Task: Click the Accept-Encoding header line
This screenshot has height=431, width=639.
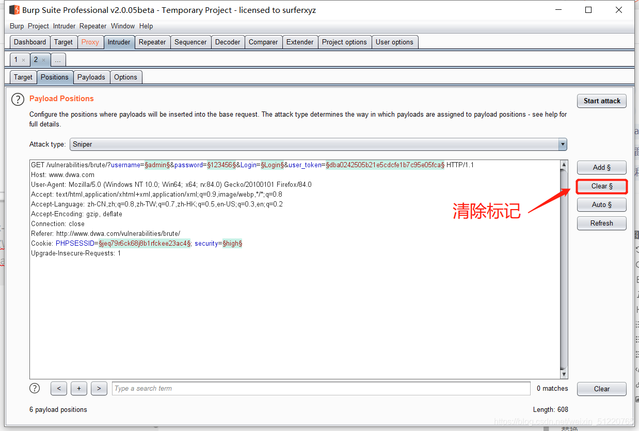Action: pos(76,214)
